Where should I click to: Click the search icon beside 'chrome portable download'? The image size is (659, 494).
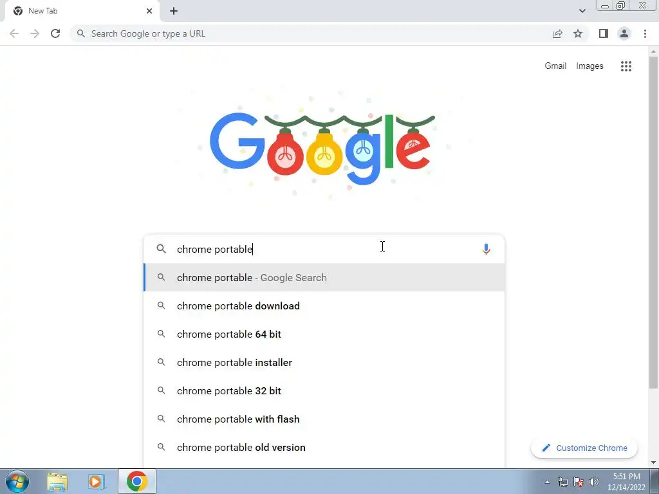[161, 306]
